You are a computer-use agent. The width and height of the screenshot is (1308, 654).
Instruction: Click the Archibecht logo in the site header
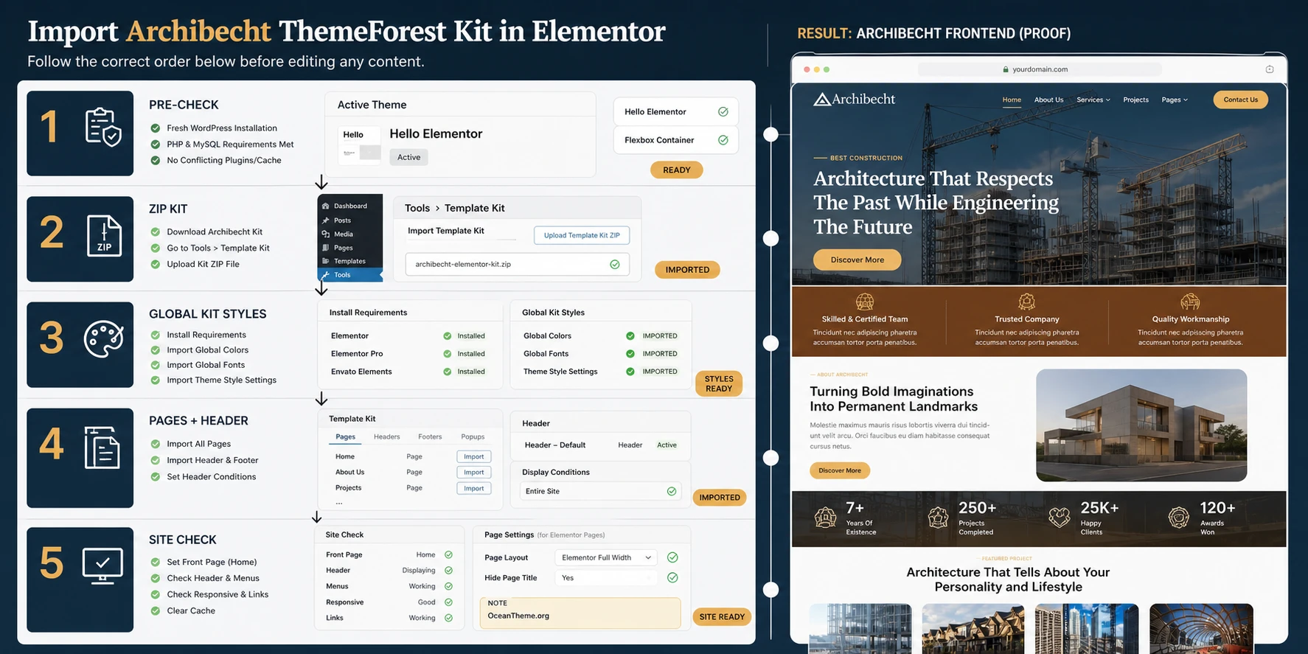pos(854,99)
